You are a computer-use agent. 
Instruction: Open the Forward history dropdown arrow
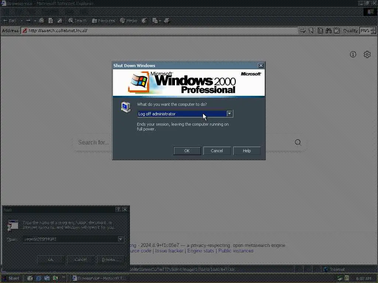pyautogui.click(x=35, y=21)
